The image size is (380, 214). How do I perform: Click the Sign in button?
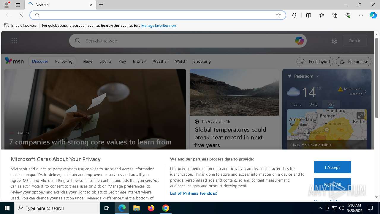(355, 41)
